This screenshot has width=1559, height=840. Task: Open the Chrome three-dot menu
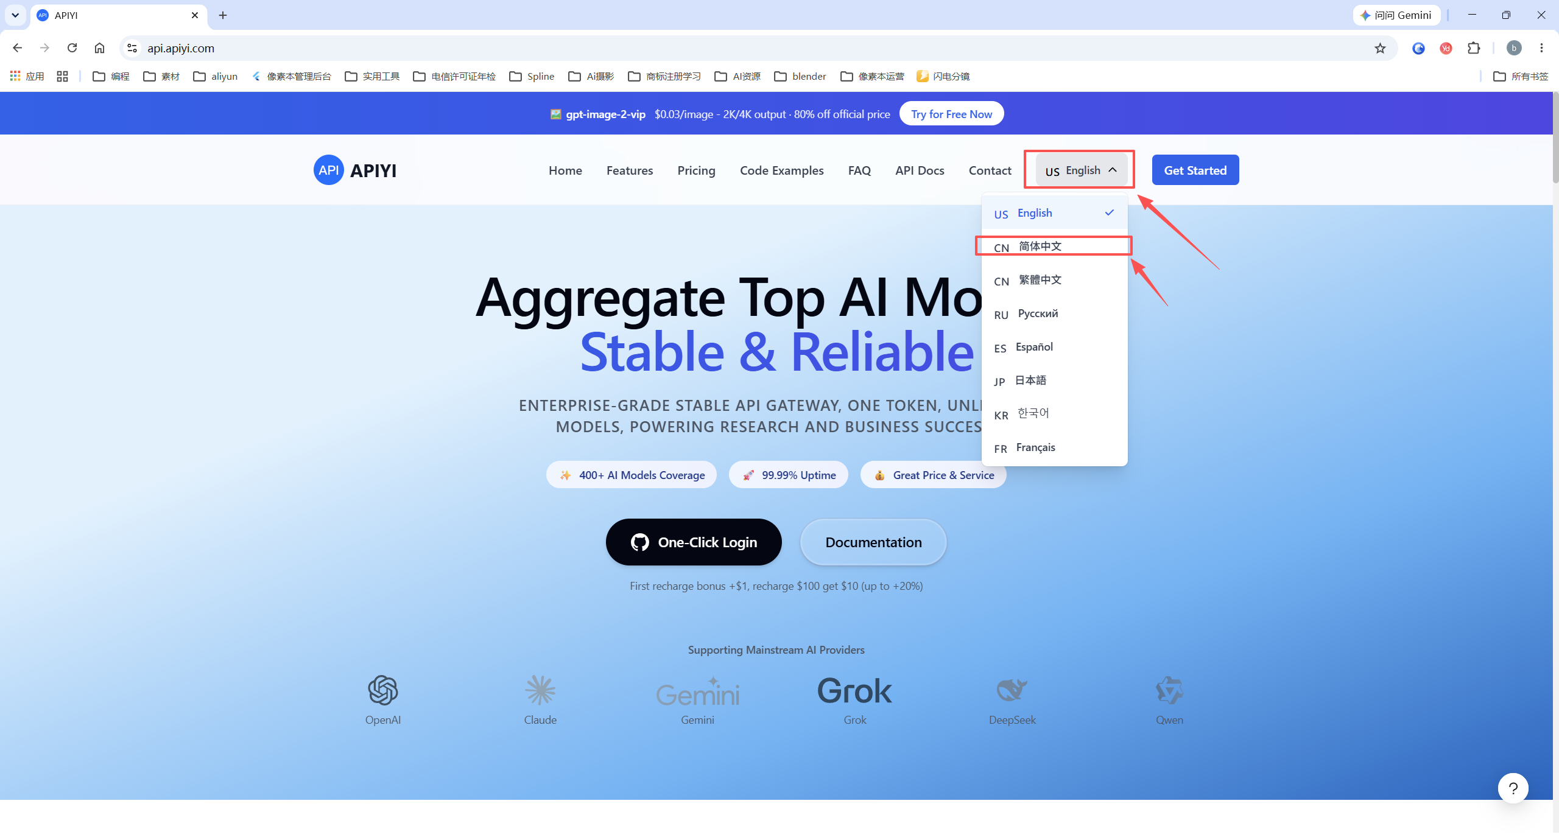point(1541,48)
